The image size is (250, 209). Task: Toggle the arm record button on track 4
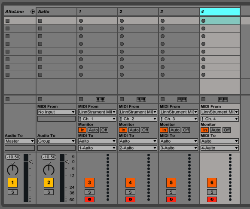pos(212,199)
